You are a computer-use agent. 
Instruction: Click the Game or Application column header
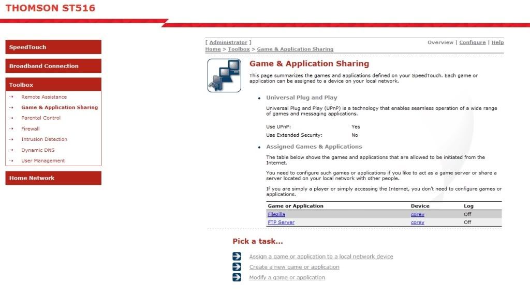(x=296, y=206)
